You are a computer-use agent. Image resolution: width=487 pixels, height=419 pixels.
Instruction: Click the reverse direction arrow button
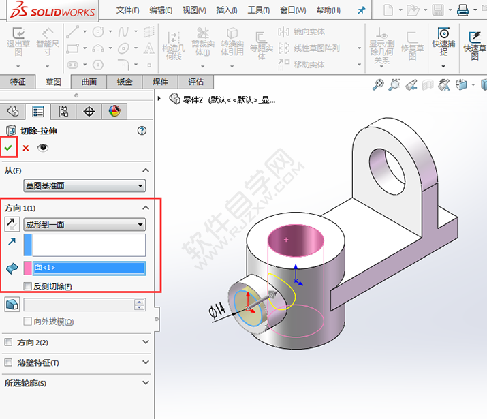pos(12,224)
